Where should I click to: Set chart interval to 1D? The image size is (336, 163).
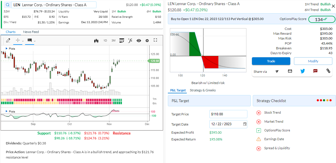tap(105, 41)
